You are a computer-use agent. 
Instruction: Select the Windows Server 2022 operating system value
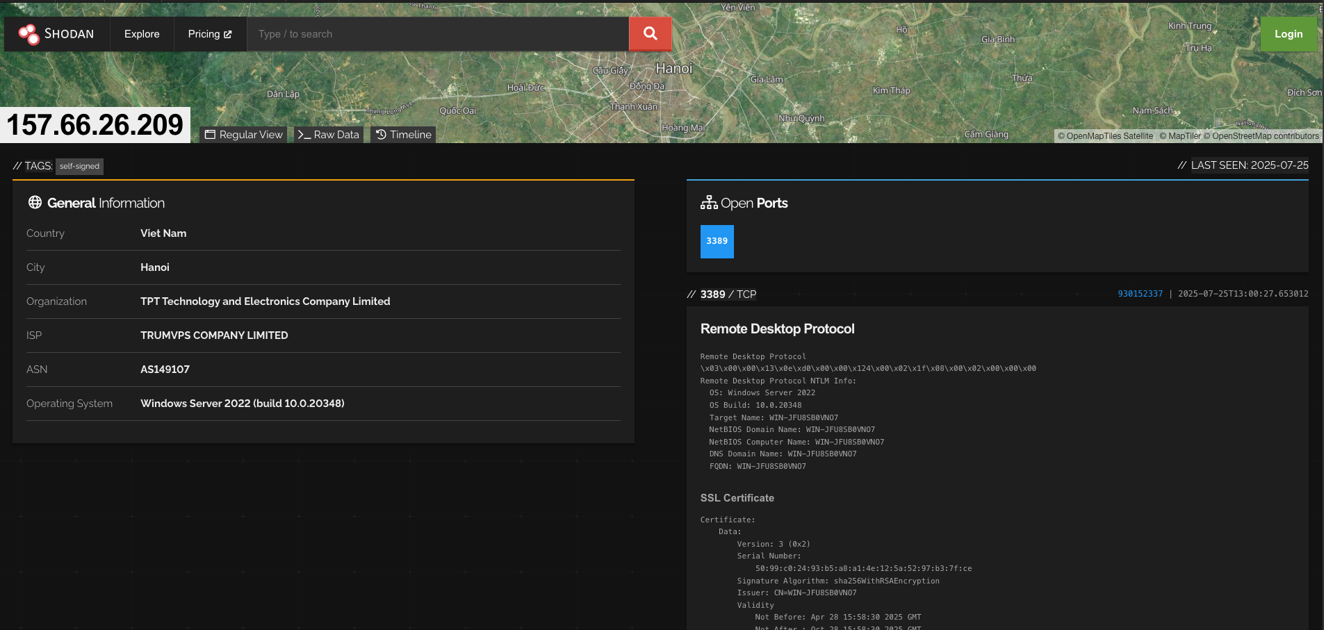pyautogui.click(x=243, y=404)
